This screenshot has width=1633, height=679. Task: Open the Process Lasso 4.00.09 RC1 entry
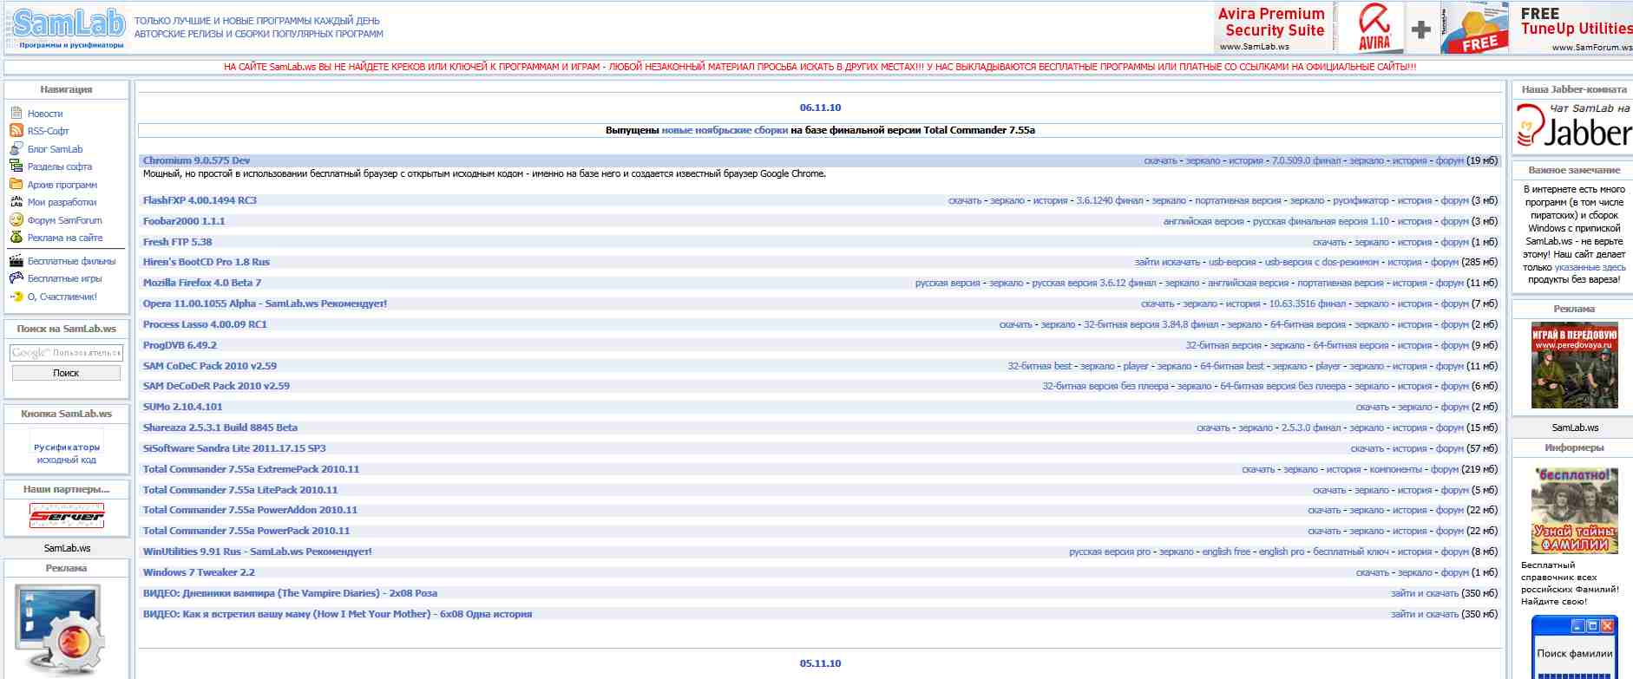pos(205,324)
